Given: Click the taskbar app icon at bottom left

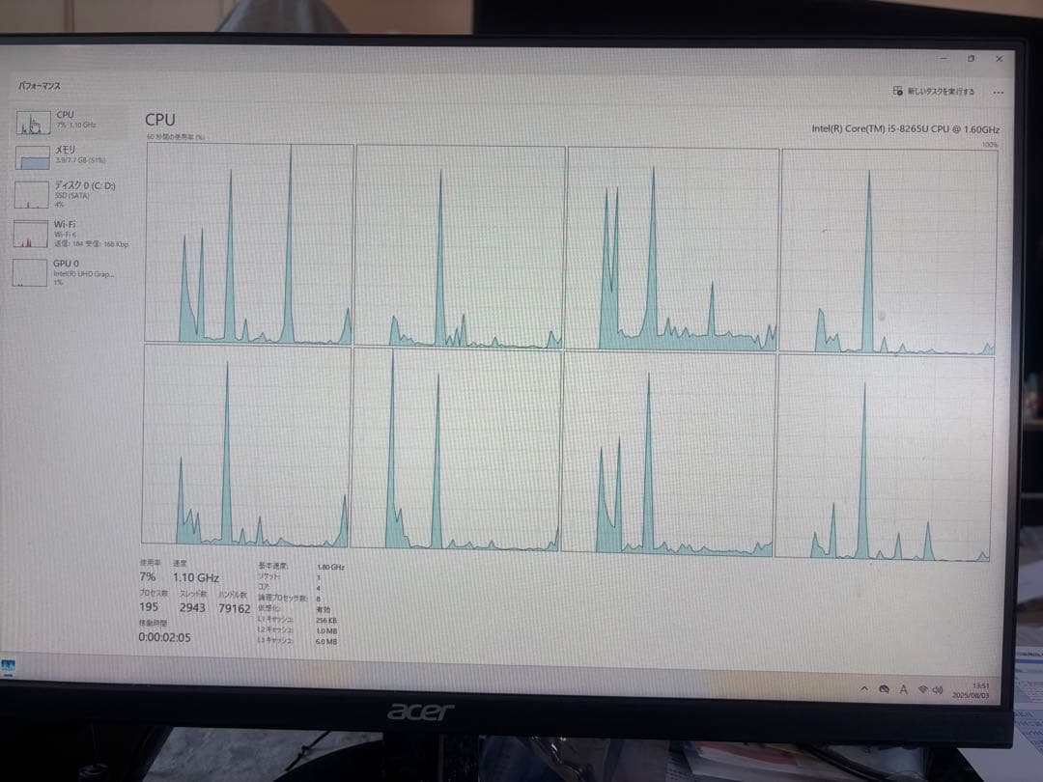Looking at the screenshot, I should pyautogui.click(x=8, y=666).
